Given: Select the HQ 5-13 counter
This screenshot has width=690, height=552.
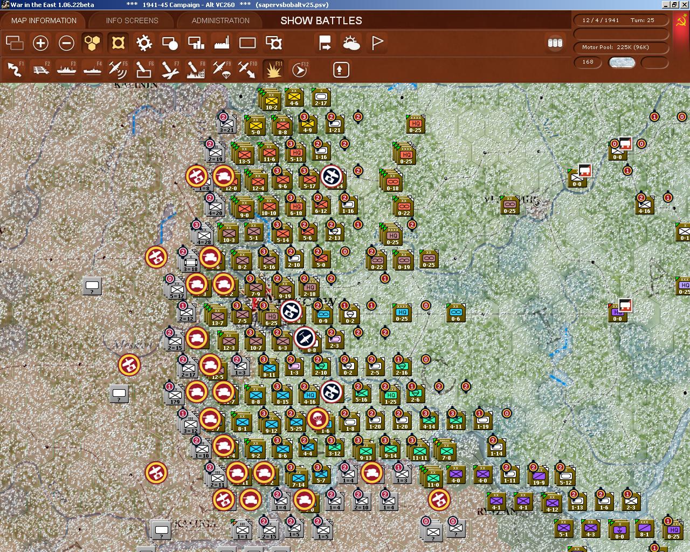Looking at the screenshot, I should (x=296, y=152).
